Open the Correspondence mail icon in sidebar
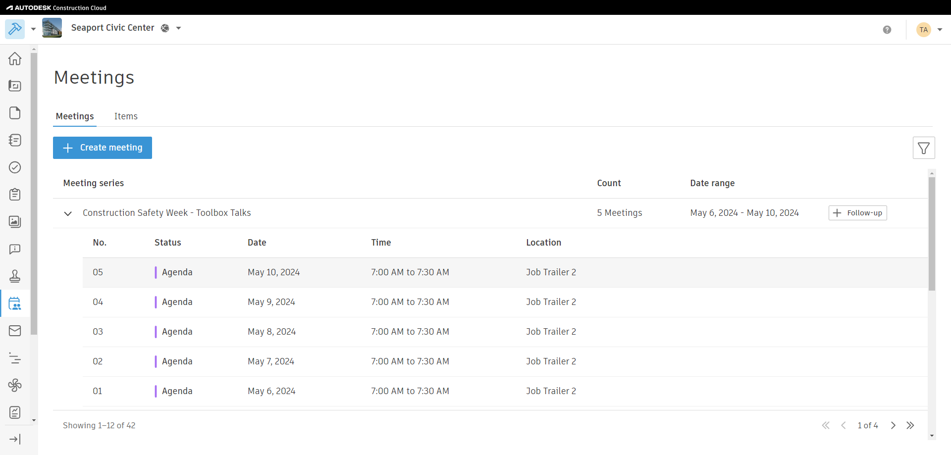Viewport: 951px width, 455px height. click(x=15, y=331)
